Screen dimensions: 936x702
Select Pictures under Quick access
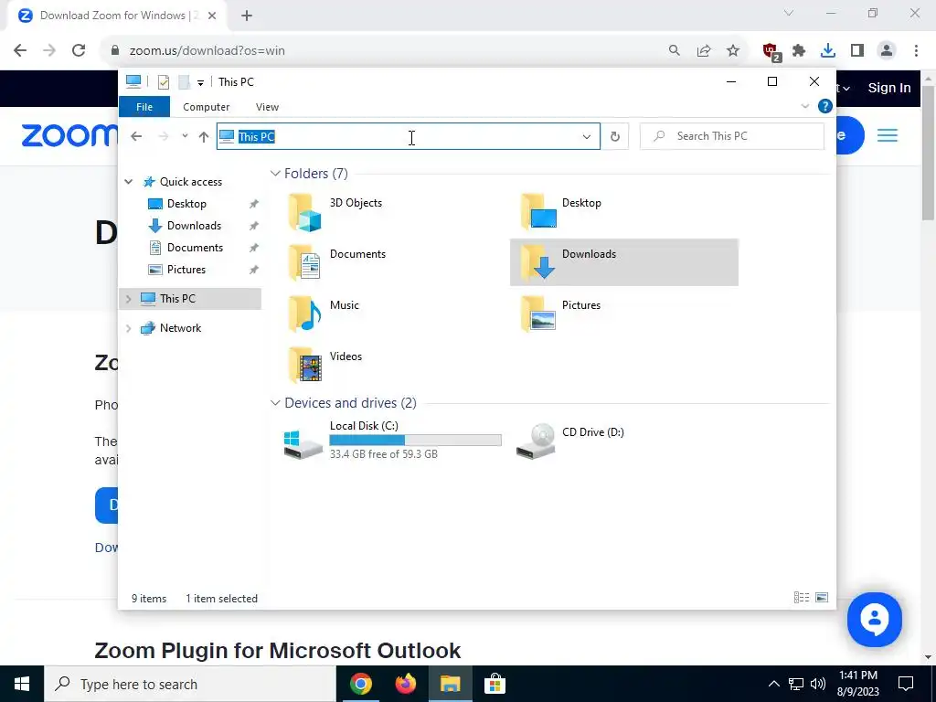coord(186,270)
